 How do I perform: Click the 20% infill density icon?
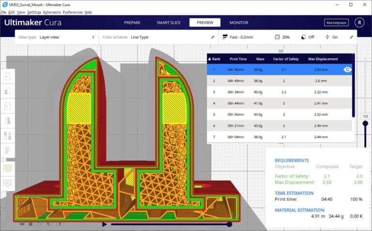pos(278,37)
